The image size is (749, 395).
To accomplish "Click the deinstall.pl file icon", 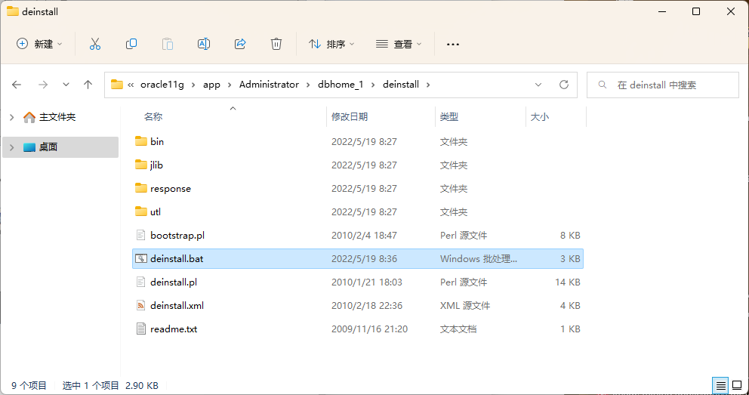I will [x=141, y=282].
